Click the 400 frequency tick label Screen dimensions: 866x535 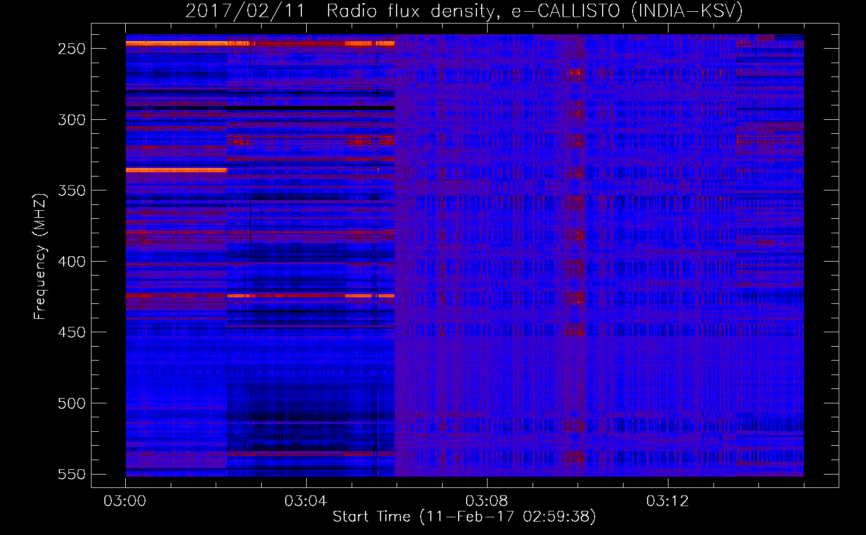click(x=72, y=262)
